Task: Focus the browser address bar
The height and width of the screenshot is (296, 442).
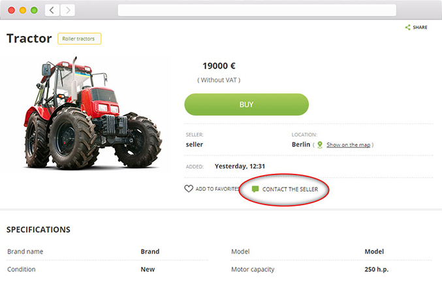Action: 257,10
